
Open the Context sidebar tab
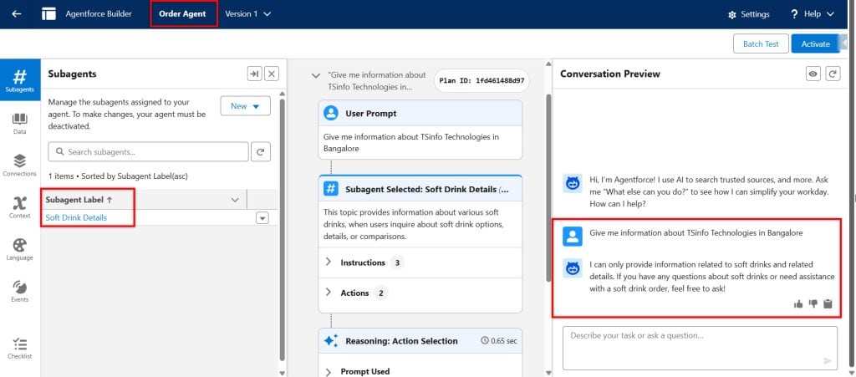click(20, 207)
